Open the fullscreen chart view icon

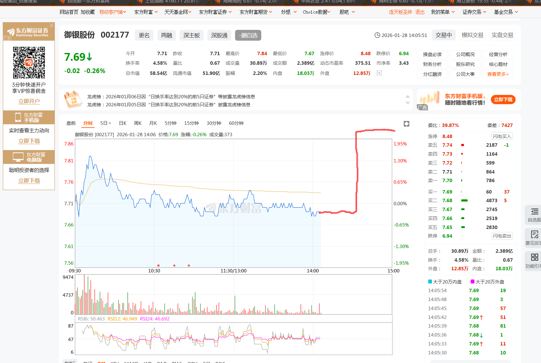click(406, 124)
